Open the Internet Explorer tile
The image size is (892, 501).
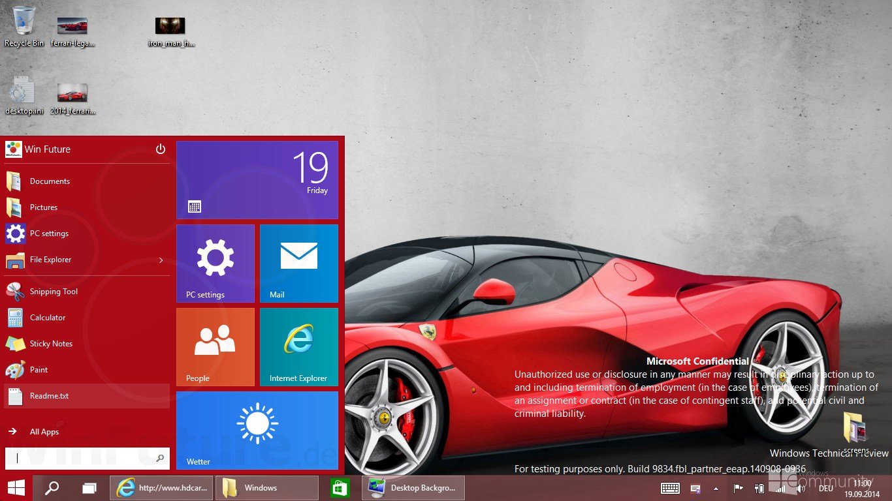(299, 347)
